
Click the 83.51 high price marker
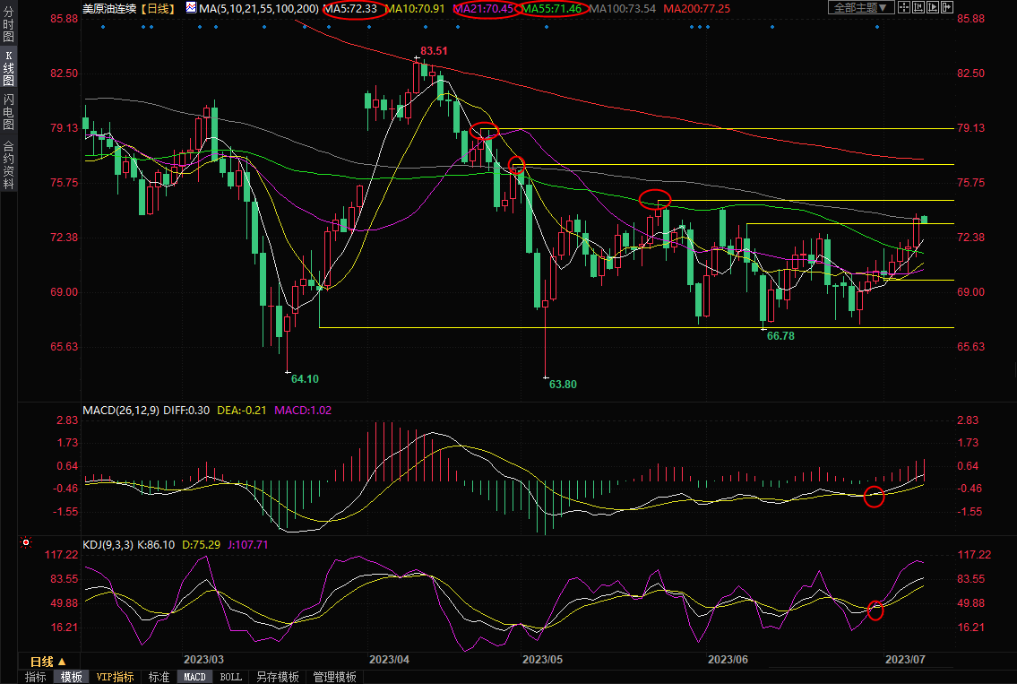pyautogui.click(x=435, y=51)
